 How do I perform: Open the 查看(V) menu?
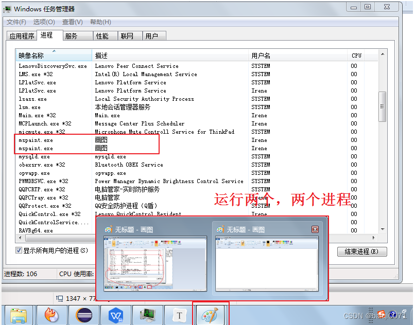pyautogui.click(x=72, y=22)
